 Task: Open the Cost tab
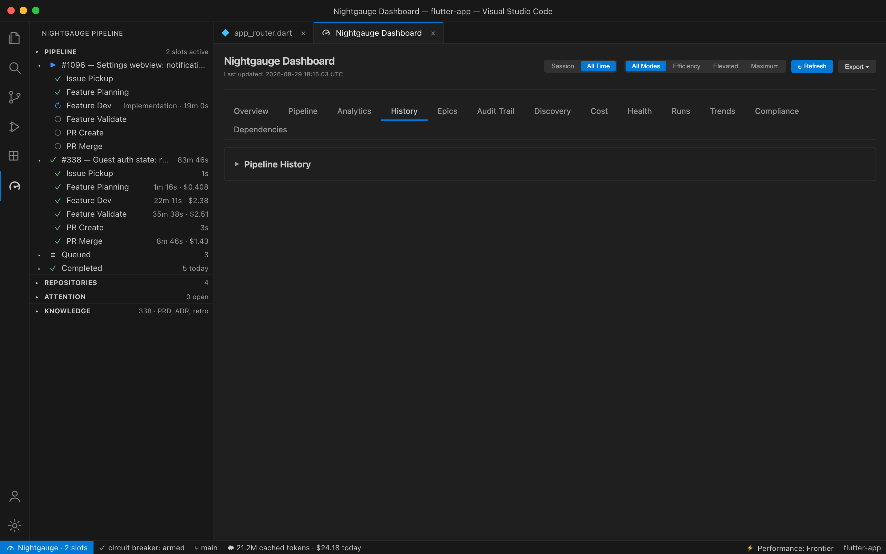point(599,111)
